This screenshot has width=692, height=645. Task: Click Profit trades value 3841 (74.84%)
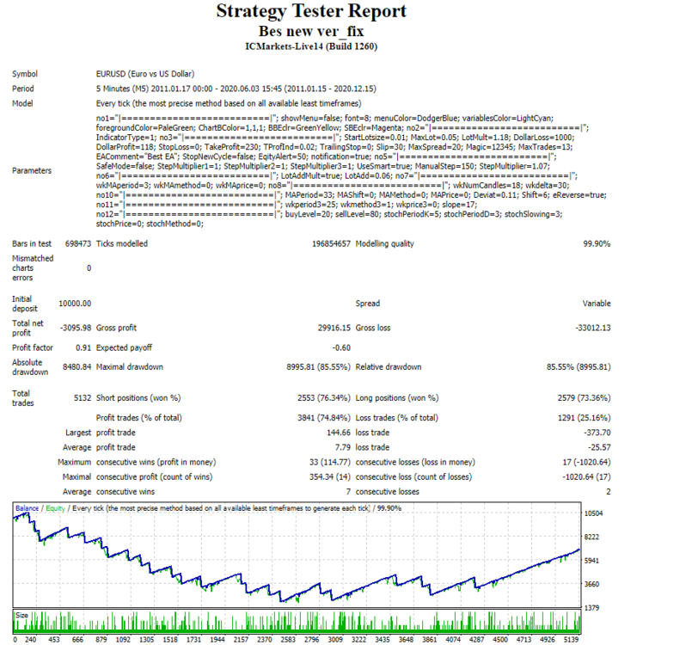coord(324,418)
